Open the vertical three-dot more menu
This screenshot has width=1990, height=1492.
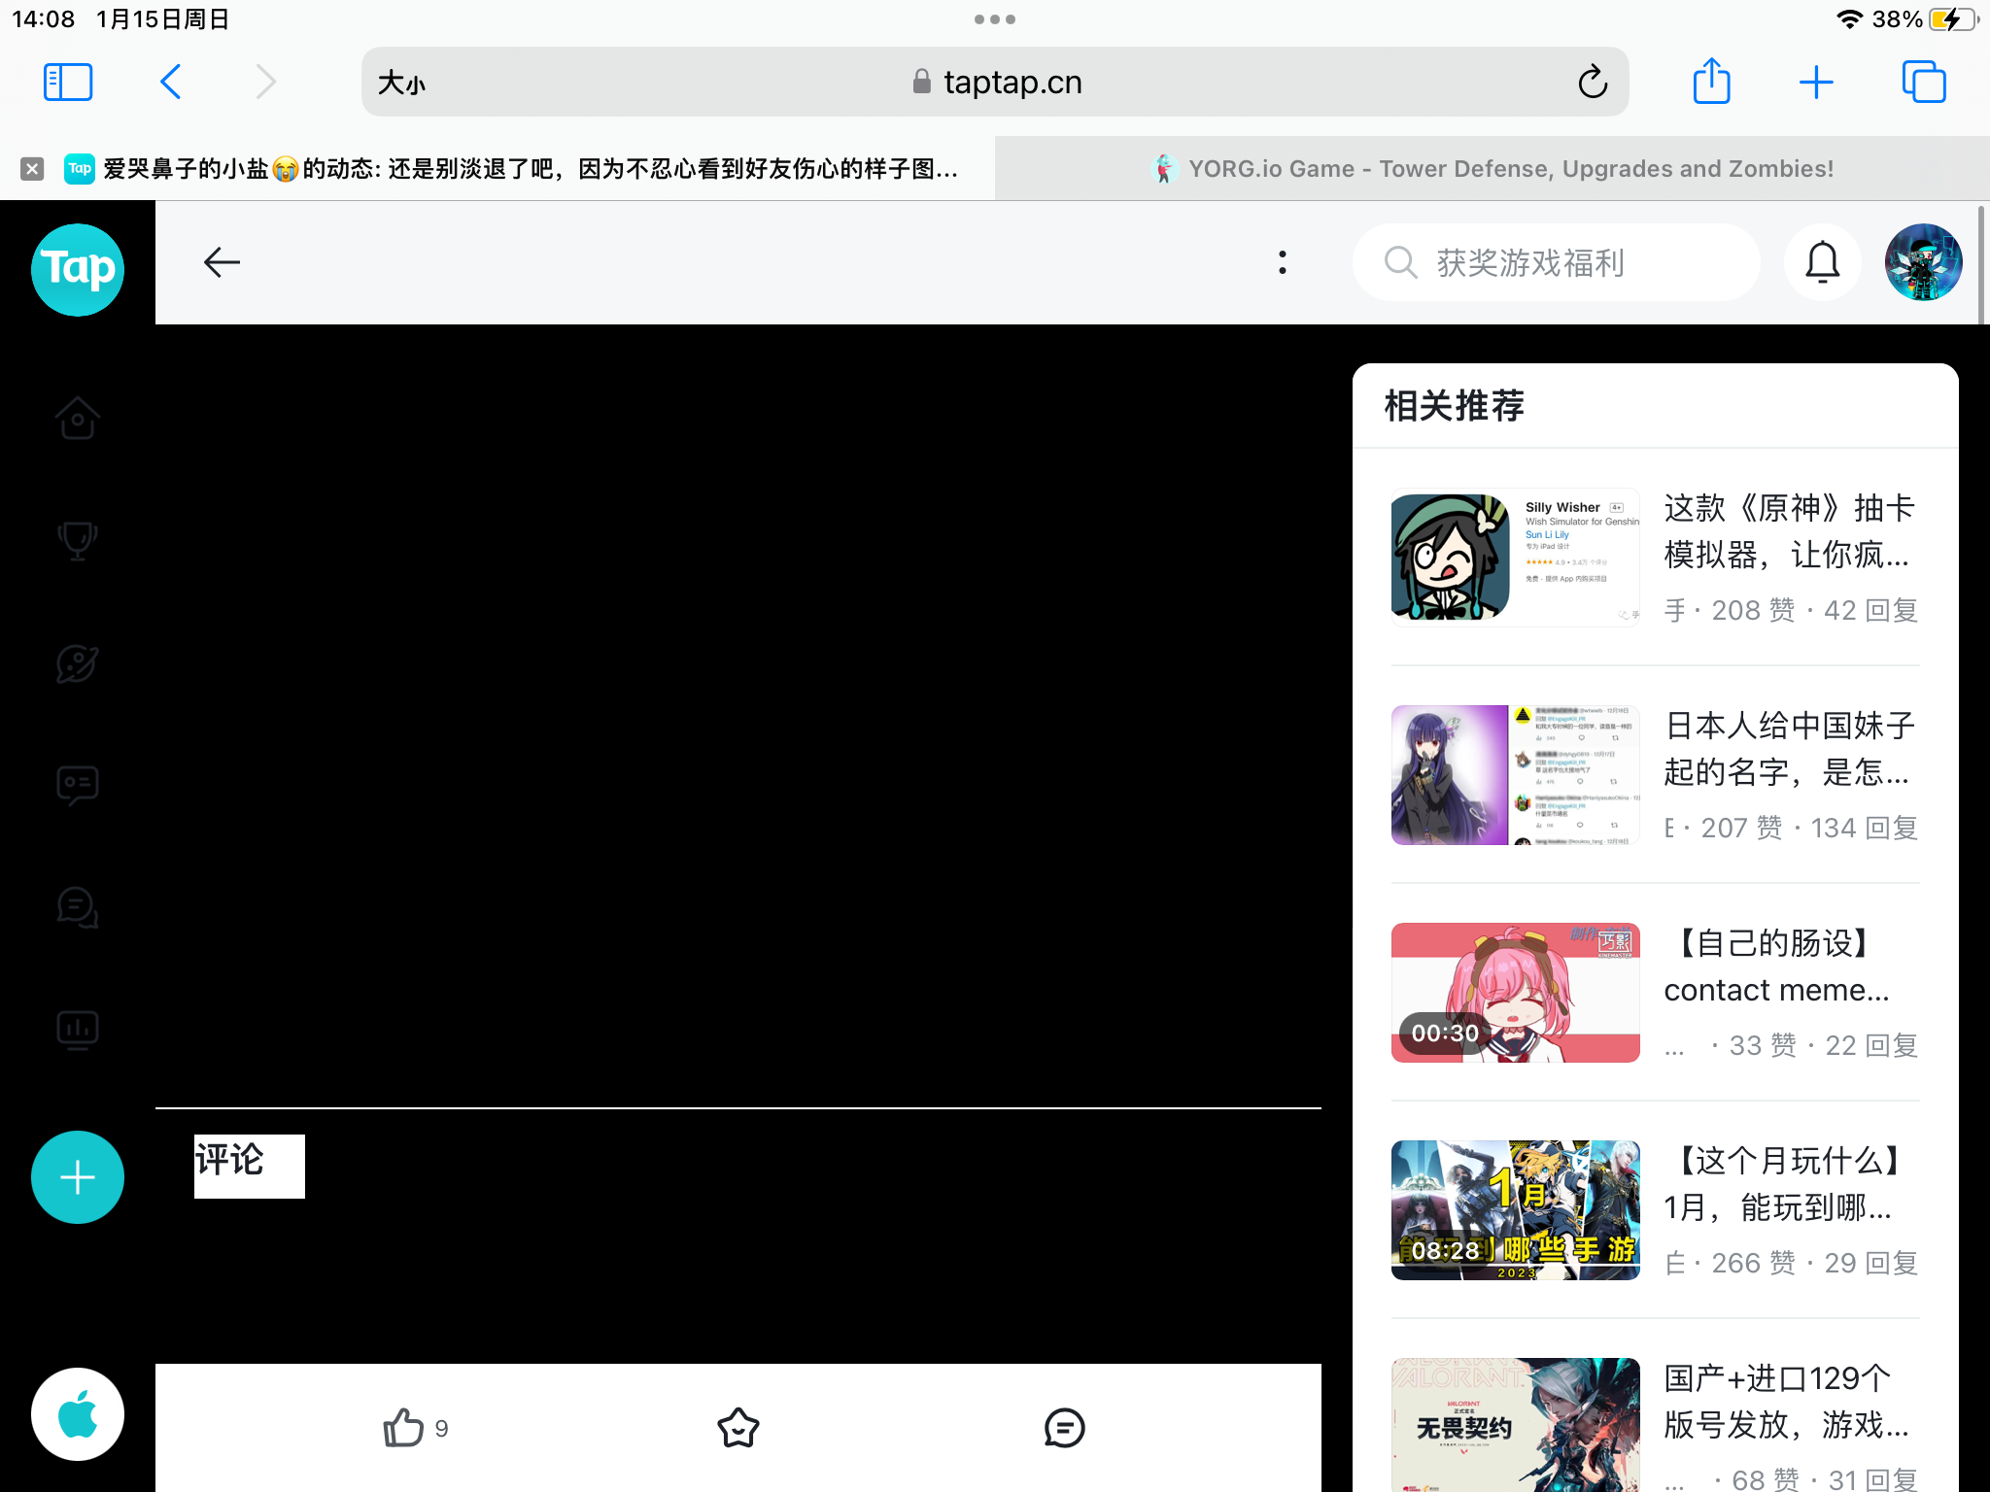tap(1283, 262)
